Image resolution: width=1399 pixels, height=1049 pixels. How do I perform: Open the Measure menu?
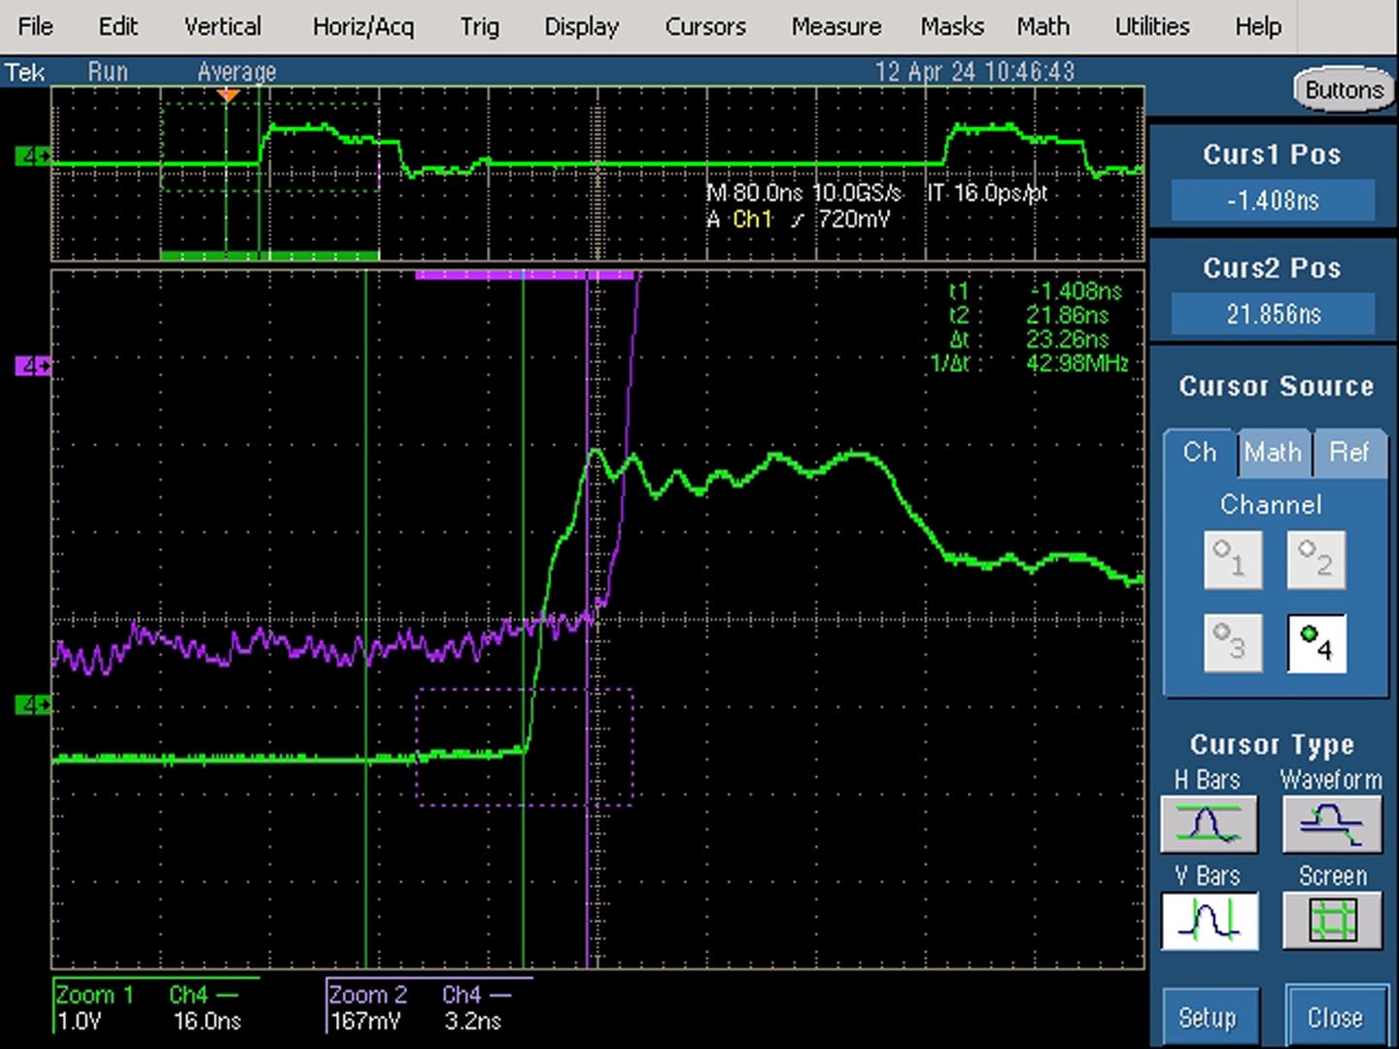click(836, 26)
